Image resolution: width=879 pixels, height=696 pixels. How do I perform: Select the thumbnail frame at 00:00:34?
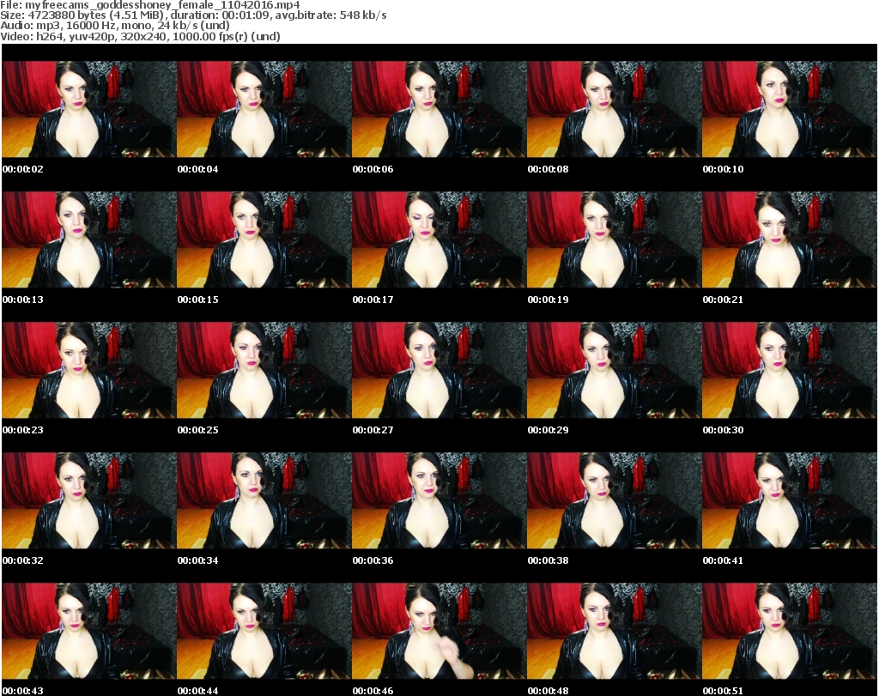(x=264, y=500)
